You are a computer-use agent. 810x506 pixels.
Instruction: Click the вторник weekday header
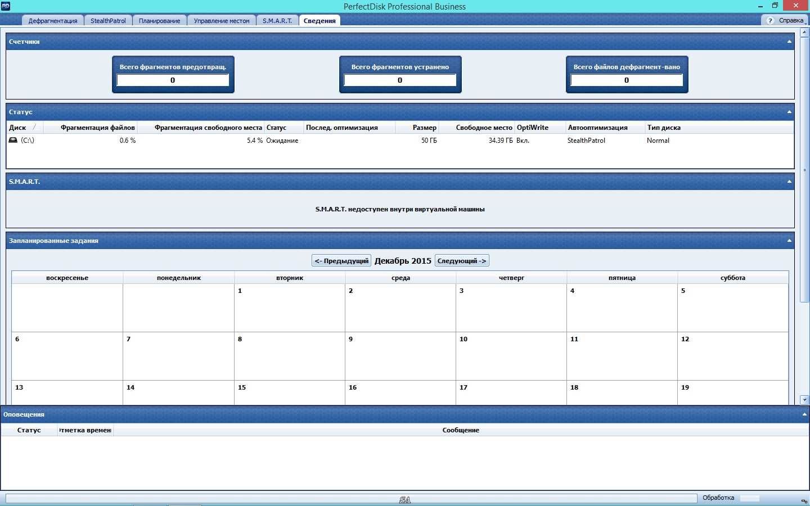290,278
